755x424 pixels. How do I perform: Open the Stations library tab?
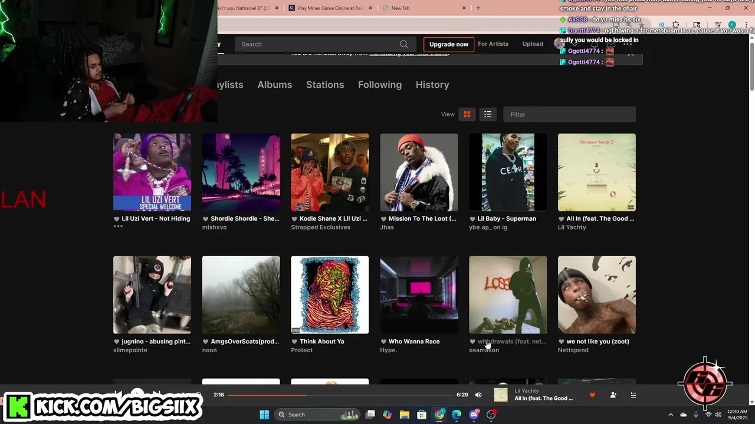pos(325,85)
